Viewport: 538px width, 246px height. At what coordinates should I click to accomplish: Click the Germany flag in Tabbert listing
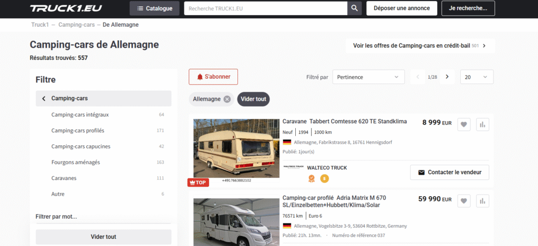[287, 142]
